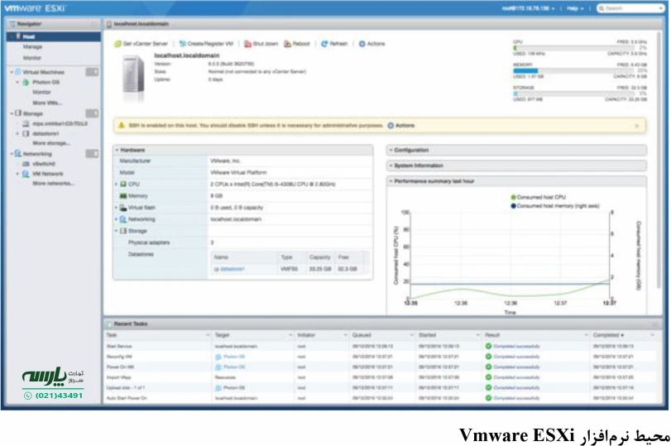Open user account menu in header
This screenshot has height=446, width=671.
click(528, 8)
